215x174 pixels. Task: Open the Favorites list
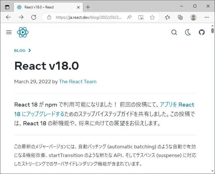tap(168, 17)
